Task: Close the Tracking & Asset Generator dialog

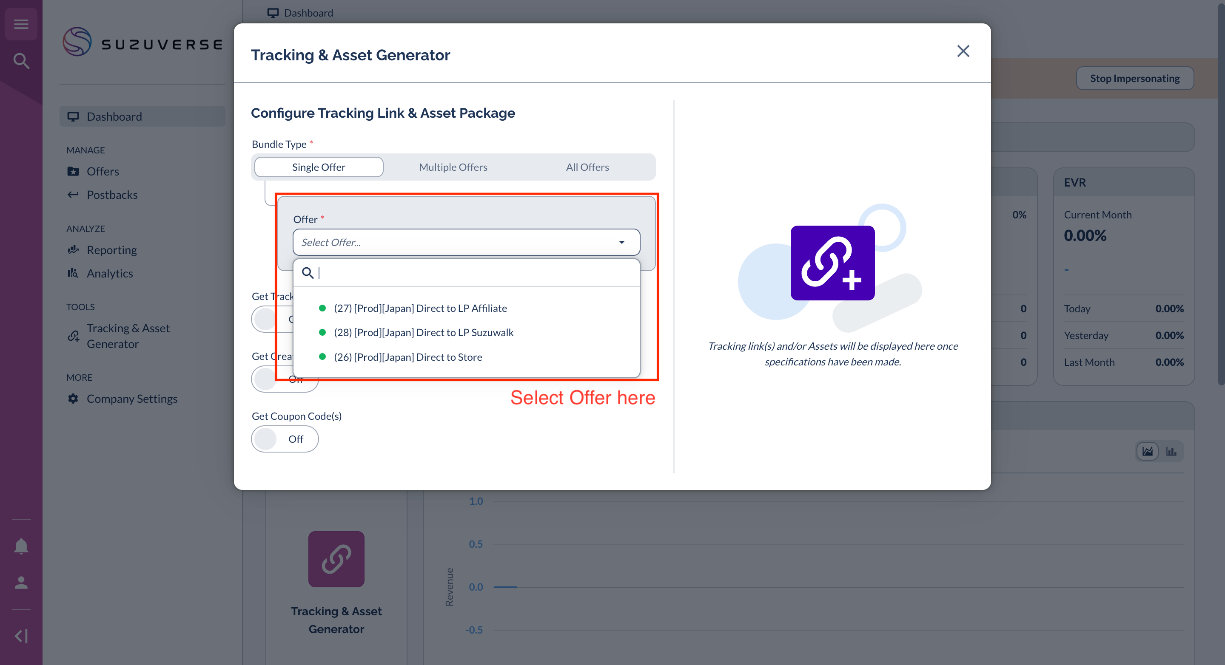Action: click(x=963, y=51)
